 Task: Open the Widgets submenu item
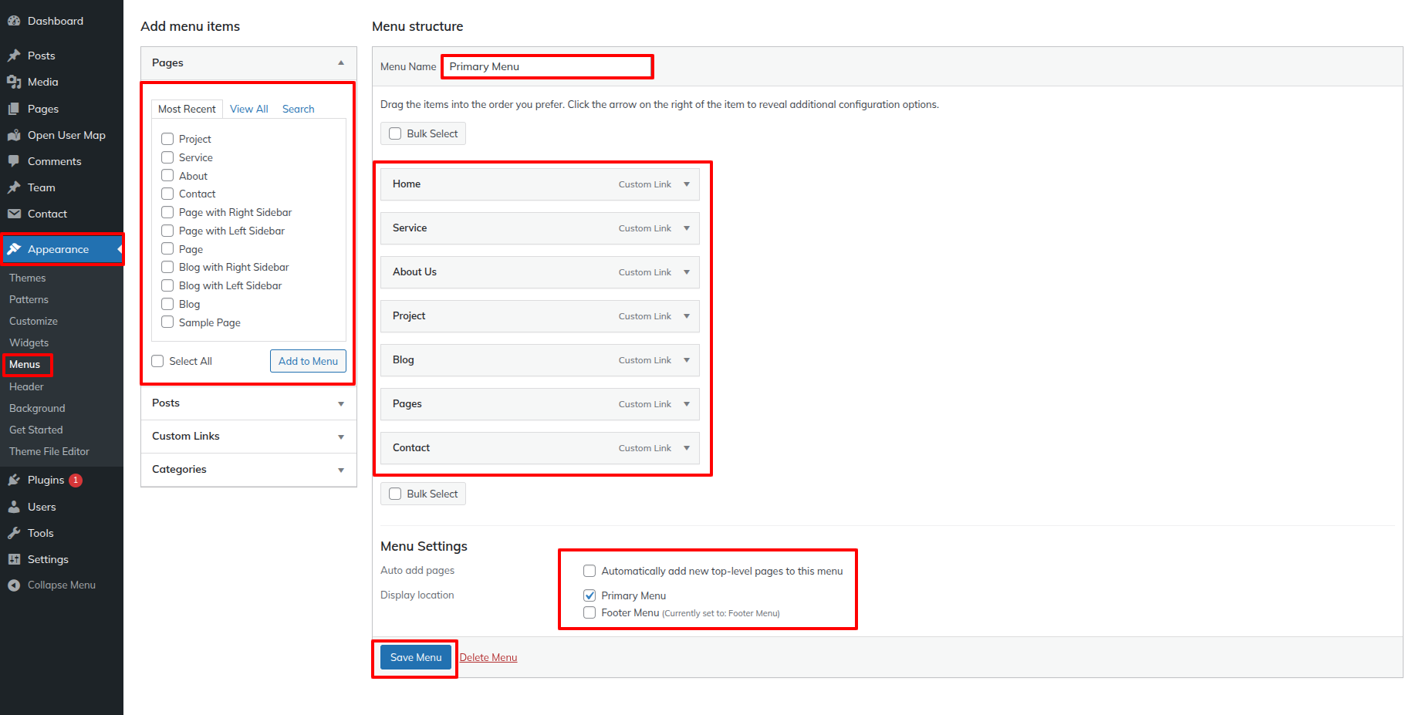[x=29, y=342]
